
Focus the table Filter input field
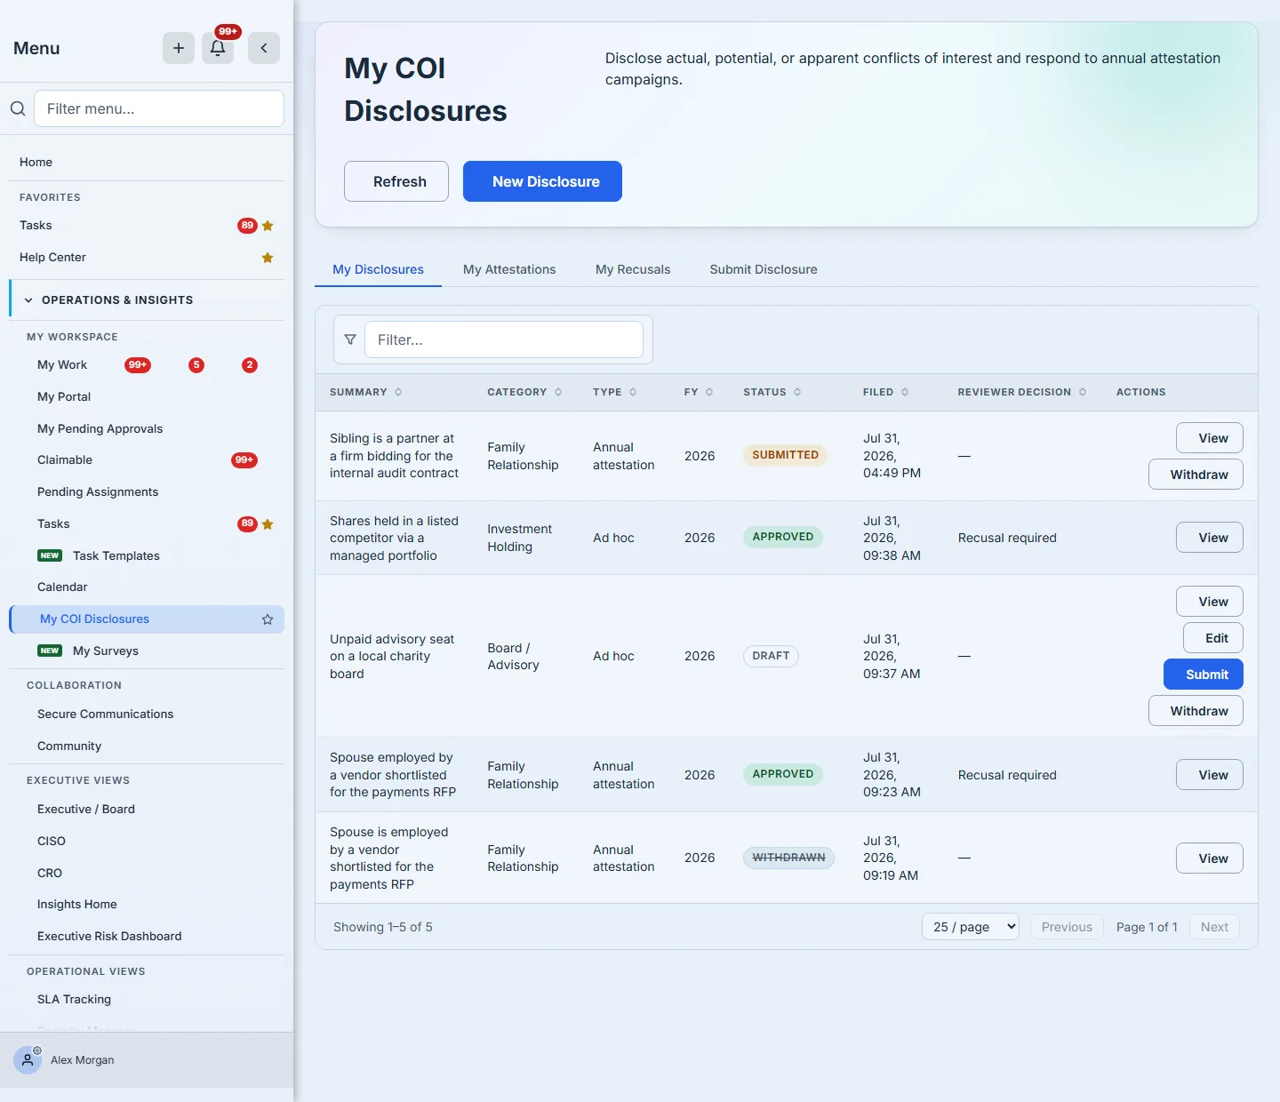click(x=504, y=339)
